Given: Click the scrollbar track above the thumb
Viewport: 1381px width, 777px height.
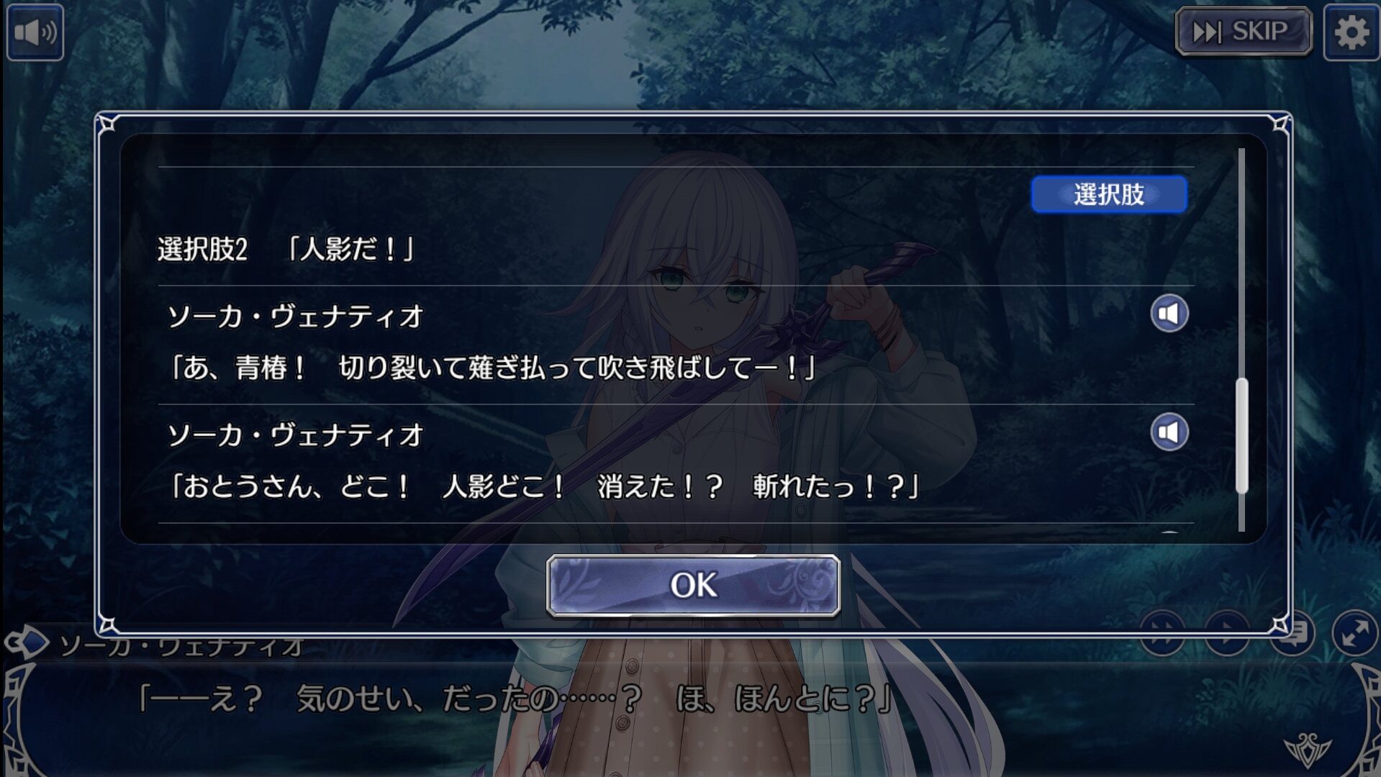Looking at the screenshot, I should [1241, 263].
